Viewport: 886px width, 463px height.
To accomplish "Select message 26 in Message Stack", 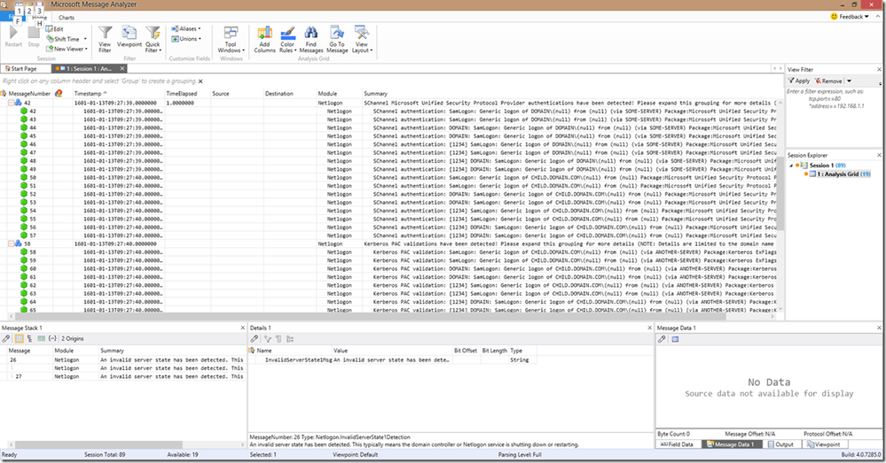I will tap(123, 359).
